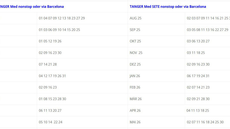
Task: Click the dates cell '05 10 14 22 24'
Action: (51, 122)
